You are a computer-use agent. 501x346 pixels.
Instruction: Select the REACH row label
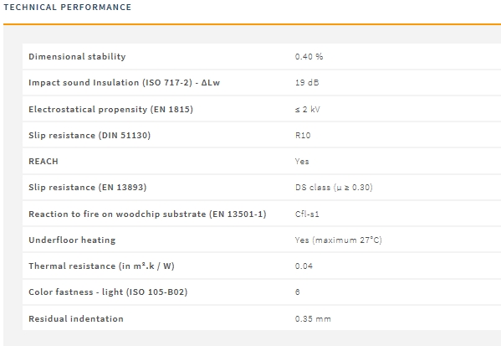(43, 162)
